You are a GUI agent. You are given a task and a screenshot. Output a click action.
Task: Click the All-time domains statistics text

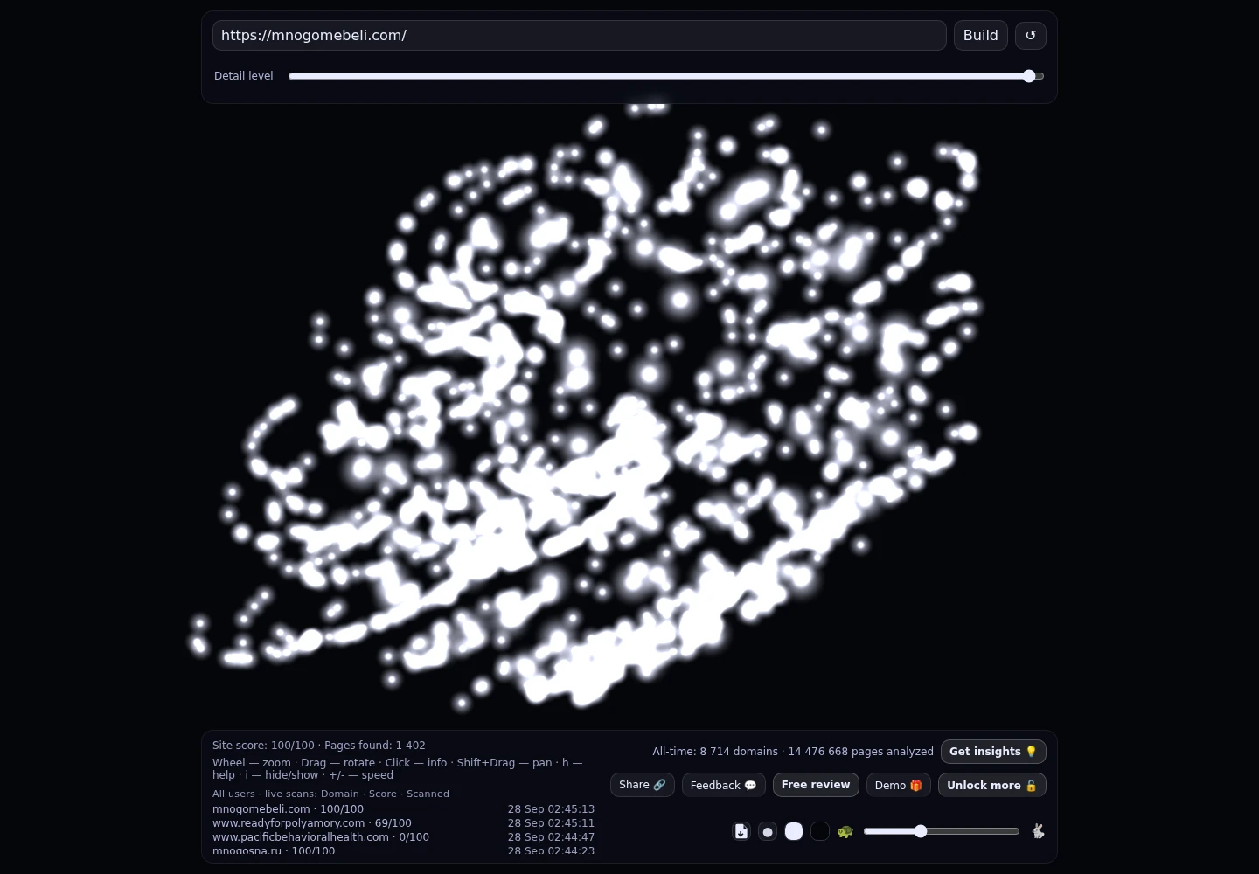coord(793,752)
